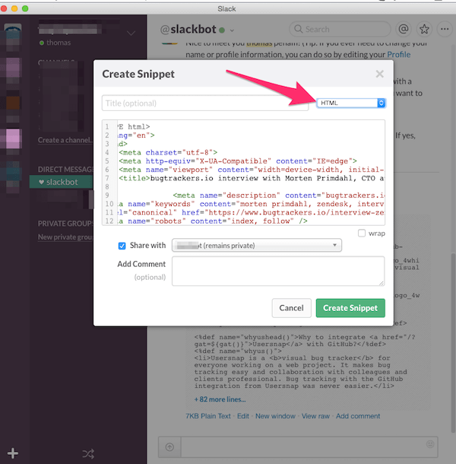
Task: Enable the wrap checkbox
Action: click(362, 234)
